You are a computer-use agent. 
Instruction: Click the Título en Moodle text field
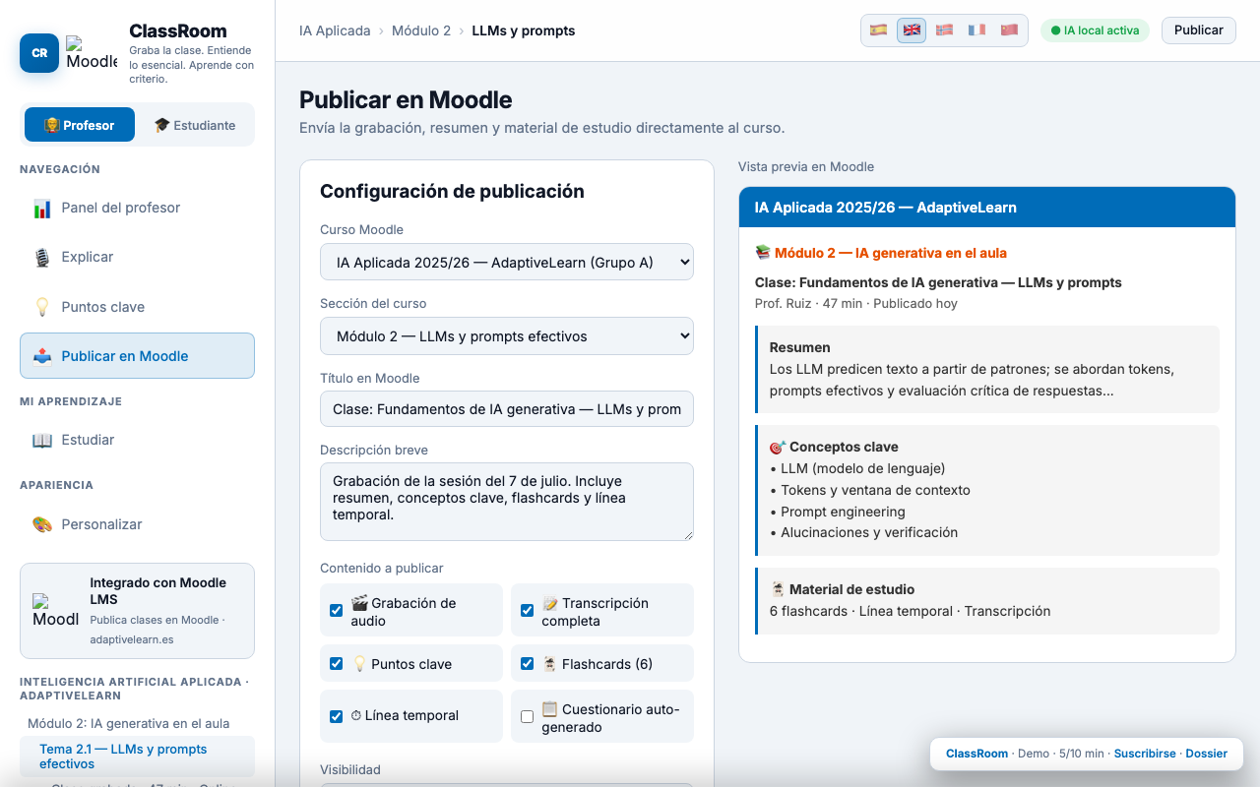[x=507, y=409]
